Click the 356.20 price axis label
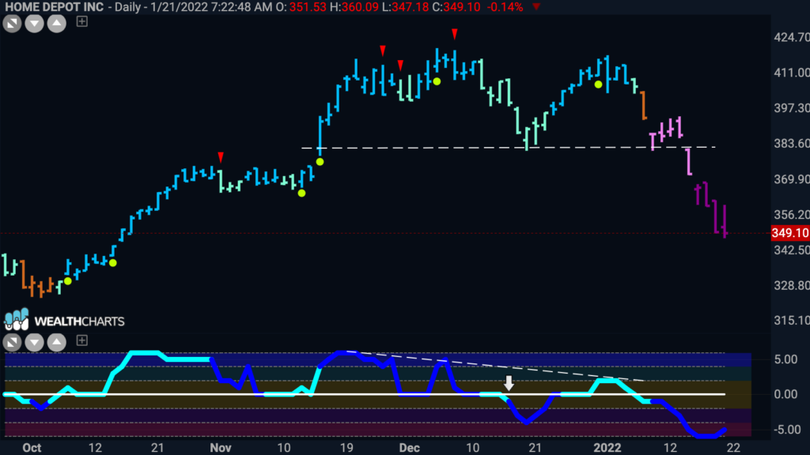The height and width of the screenshot is (455, 810). (791, 215)
